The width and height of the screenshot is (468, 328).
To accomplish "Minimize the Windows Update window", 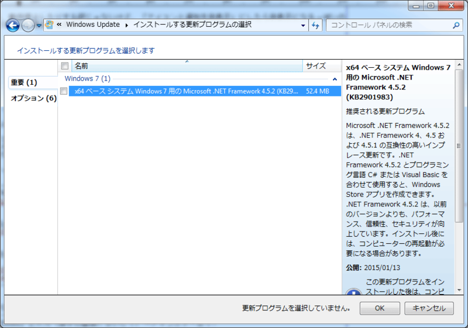I will tap(416, 6).
